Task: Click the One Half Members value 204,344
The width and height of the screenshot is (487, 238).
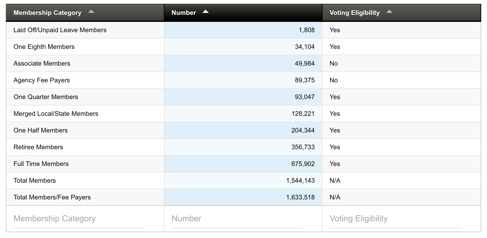Action: [303, 130]
